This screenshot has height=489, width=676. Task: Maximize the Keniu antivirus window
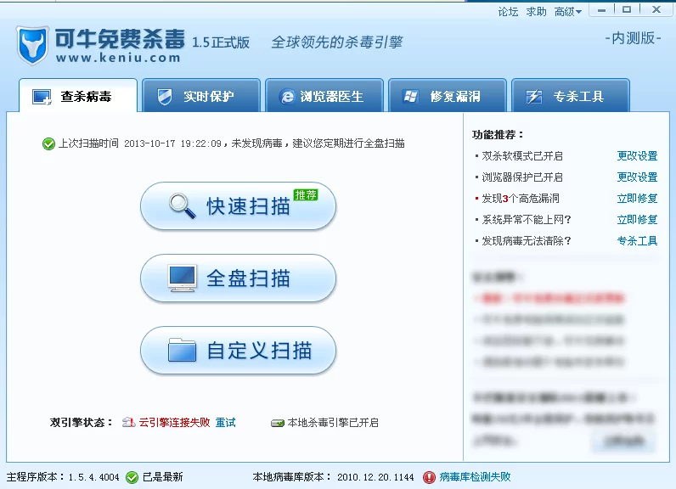(627, 9)
